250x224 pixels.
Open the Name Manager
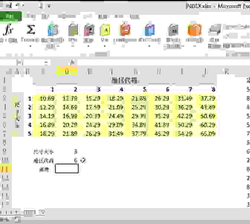click(x=214, y=33)
